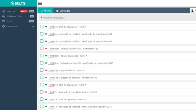Click the sun icon beside Meu Dia
Image resolution: width=196 pixels, height=110 pixels.
point(4,11)
